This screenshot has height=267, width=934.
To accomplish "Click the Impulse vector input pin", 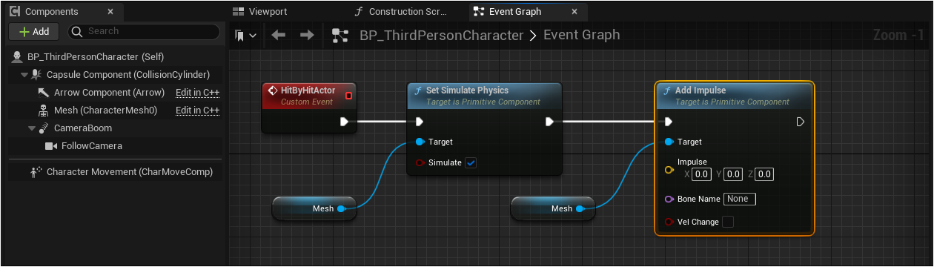I will point(669,170).
